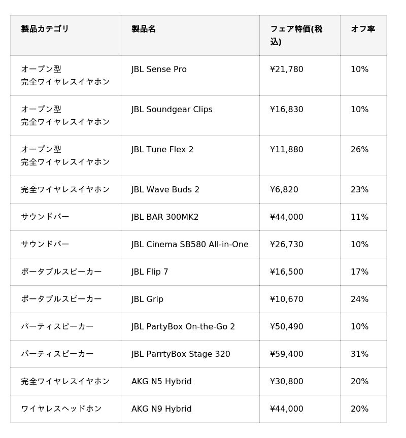Click the 製品名 column header
Screen dimensions: 406x438
(144, 29)
